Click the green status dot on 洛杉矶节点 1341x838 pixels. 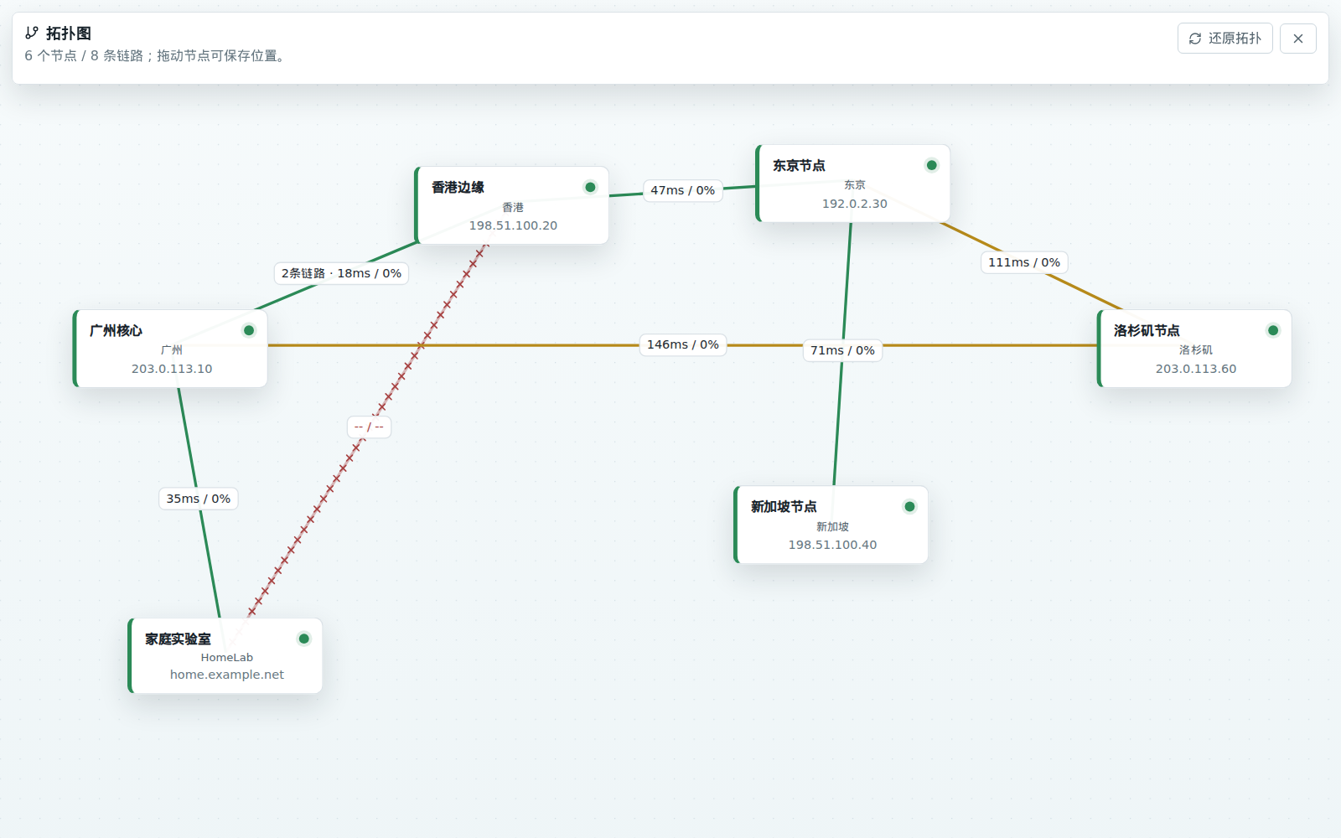tap(1273, 330)
